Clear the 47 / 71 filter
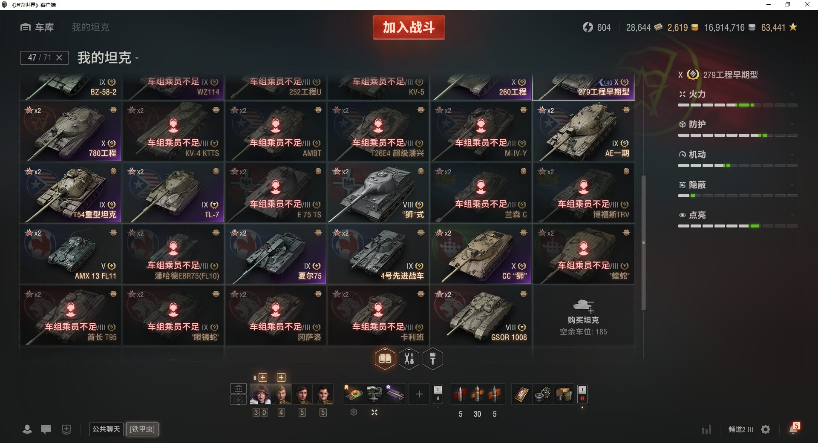 [59, 58]
